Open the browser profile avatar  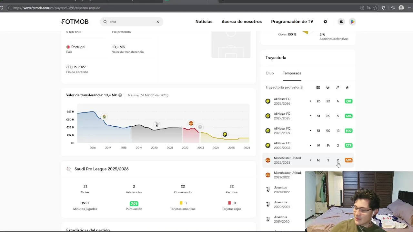tap(401, 8)
